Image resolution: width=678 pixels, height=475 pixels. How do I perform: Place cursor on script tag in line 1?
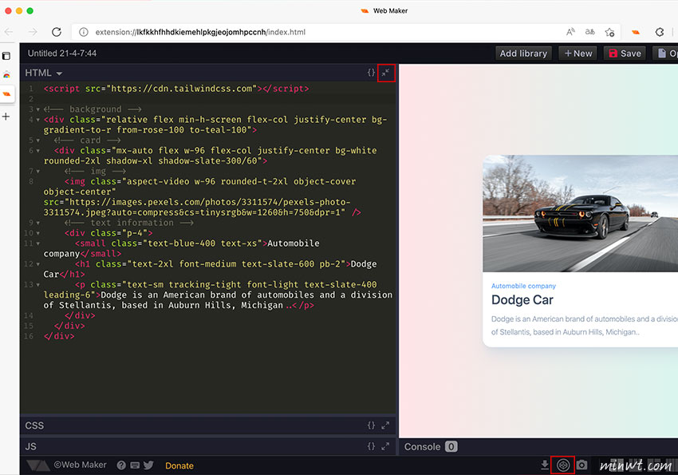(x=176, y=89)
